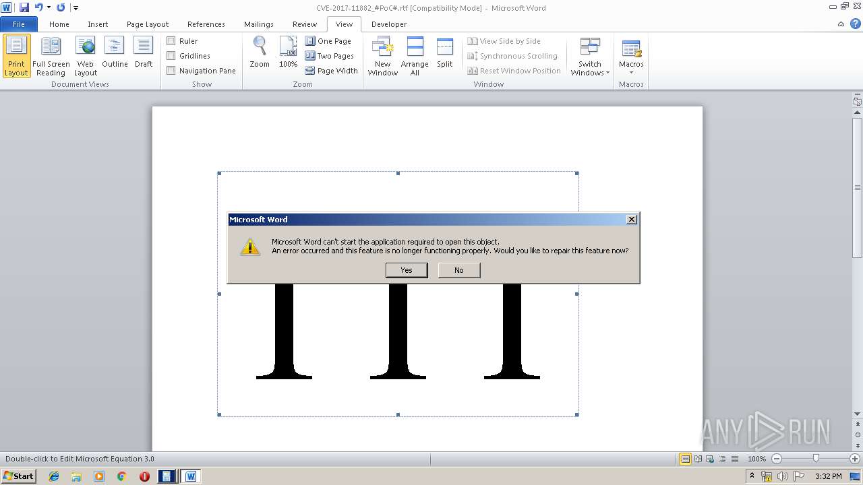Click View Side by Side
Screen dimensions: 863x485
pyautogui.click(x=504, y=41)
